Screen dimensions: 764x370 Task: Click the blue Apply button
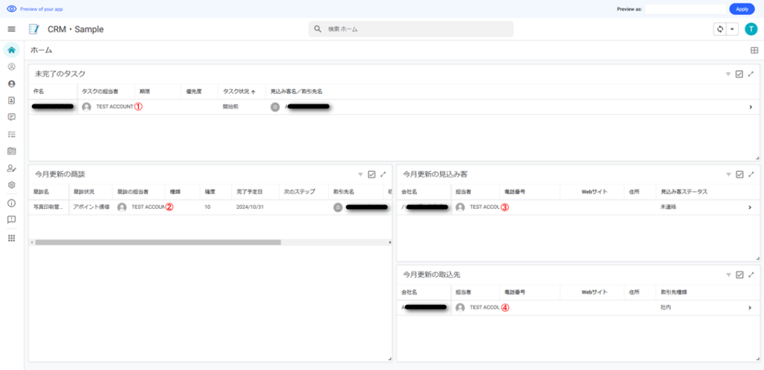click(742, 9)
